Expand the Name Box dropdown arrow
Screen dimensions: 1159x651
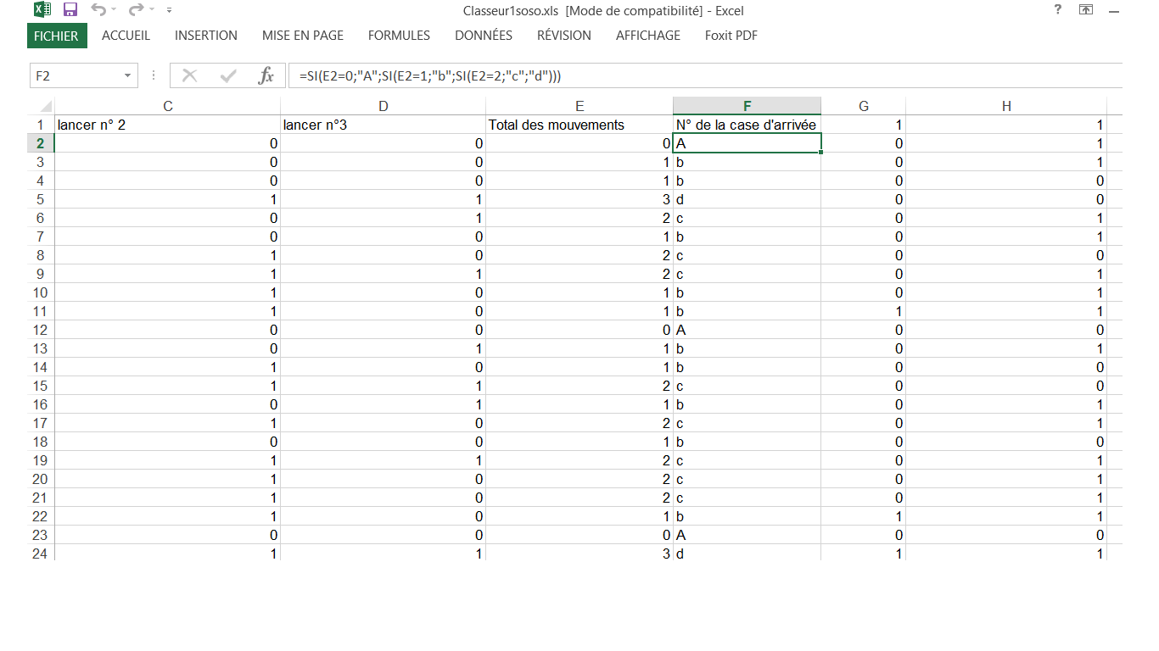tap(127, 75)
